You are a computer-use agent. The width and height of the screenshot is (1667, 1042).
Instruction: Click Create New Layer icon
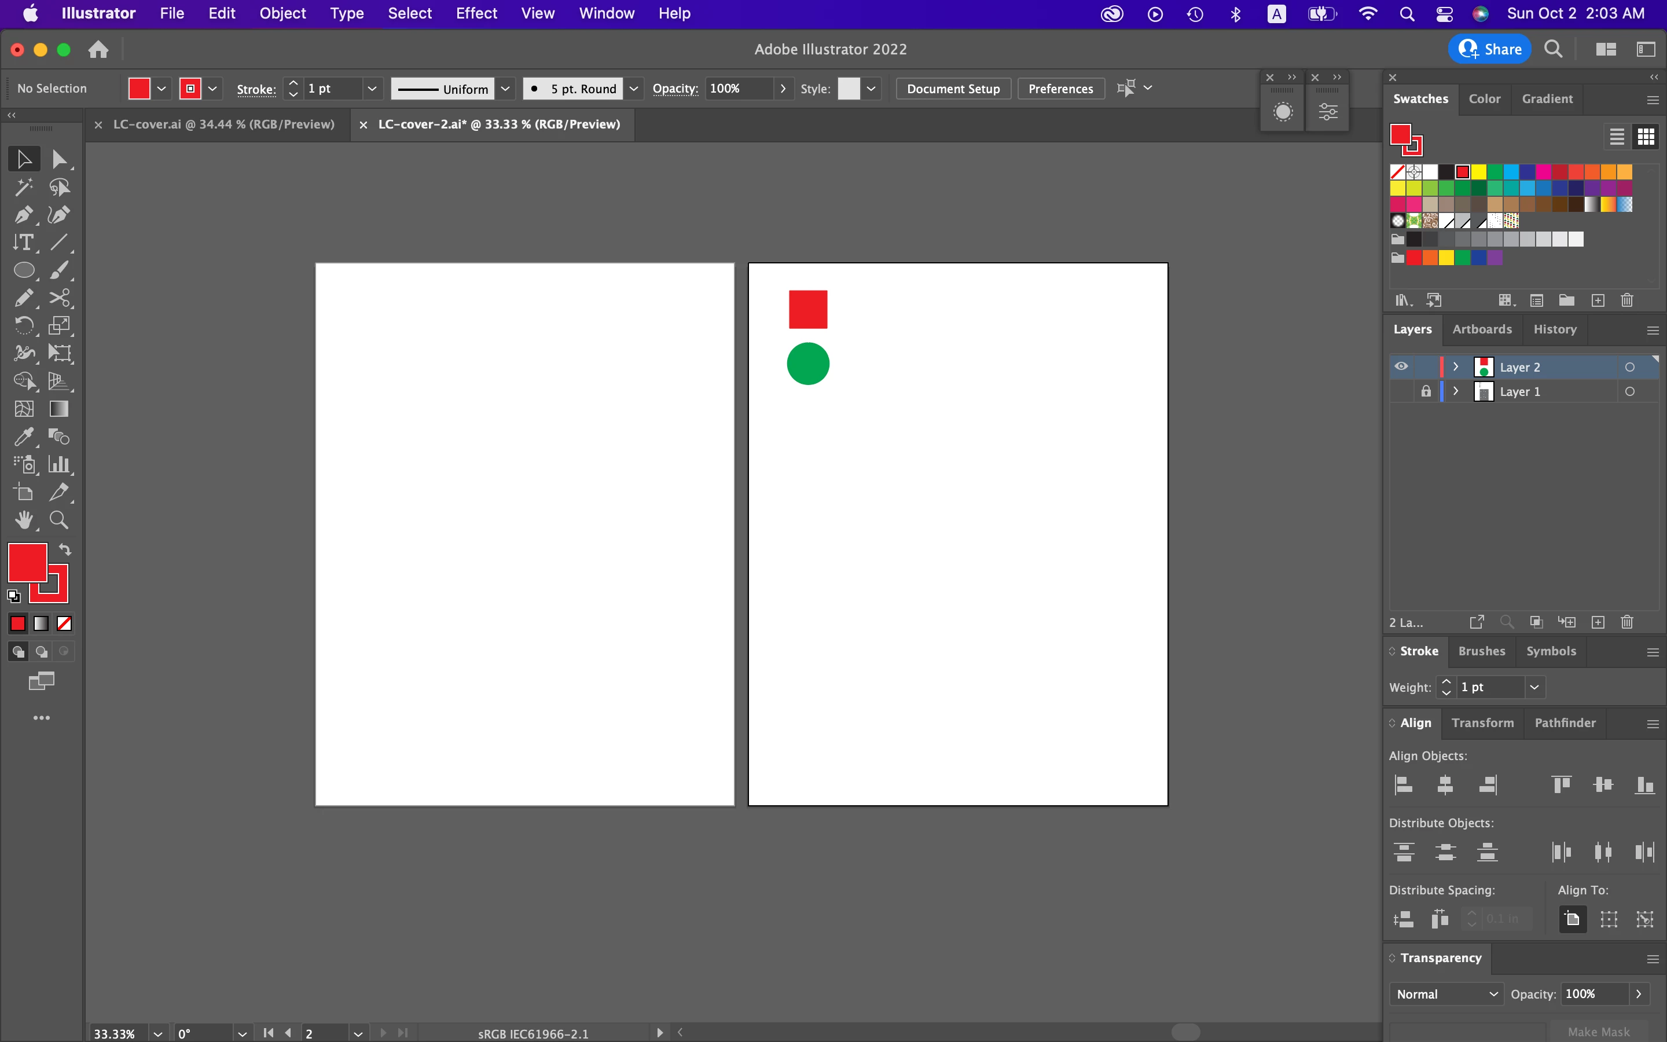(1598, 622)
